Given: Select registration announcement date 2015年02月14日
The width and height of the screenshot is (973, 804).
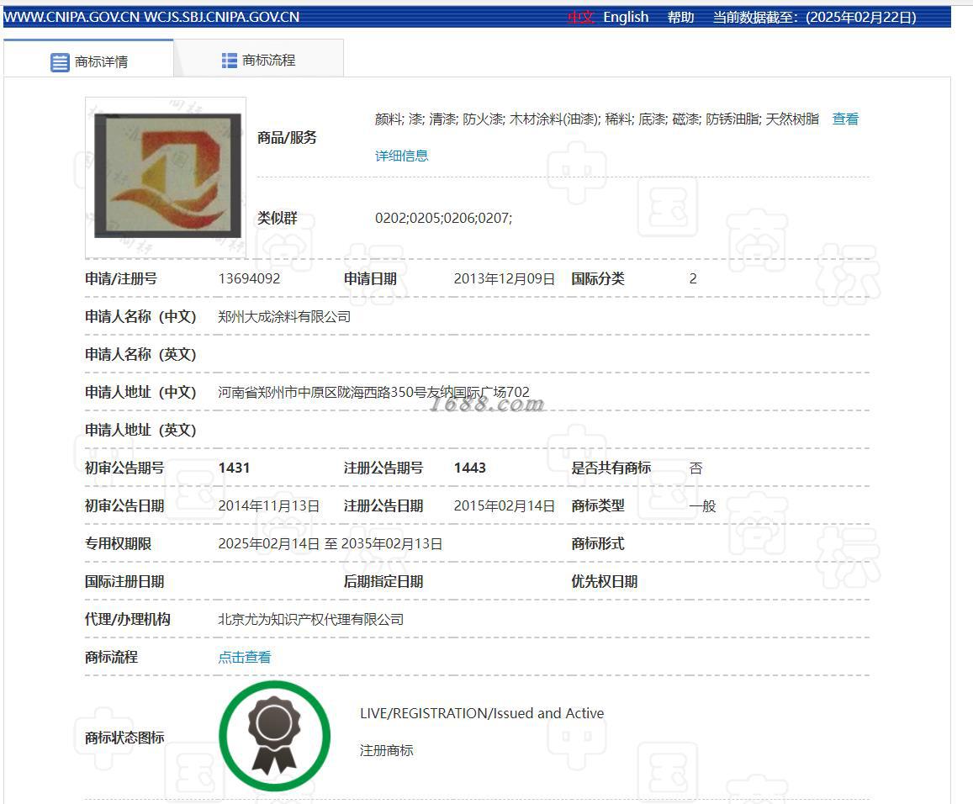Looking at the screenshot, I should [504, 505].
